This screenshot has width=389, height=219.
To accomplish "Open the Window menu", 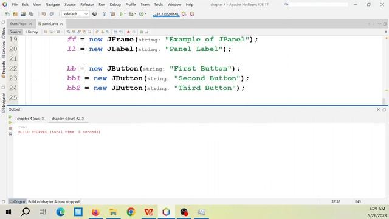I will (x=174, y=5).
